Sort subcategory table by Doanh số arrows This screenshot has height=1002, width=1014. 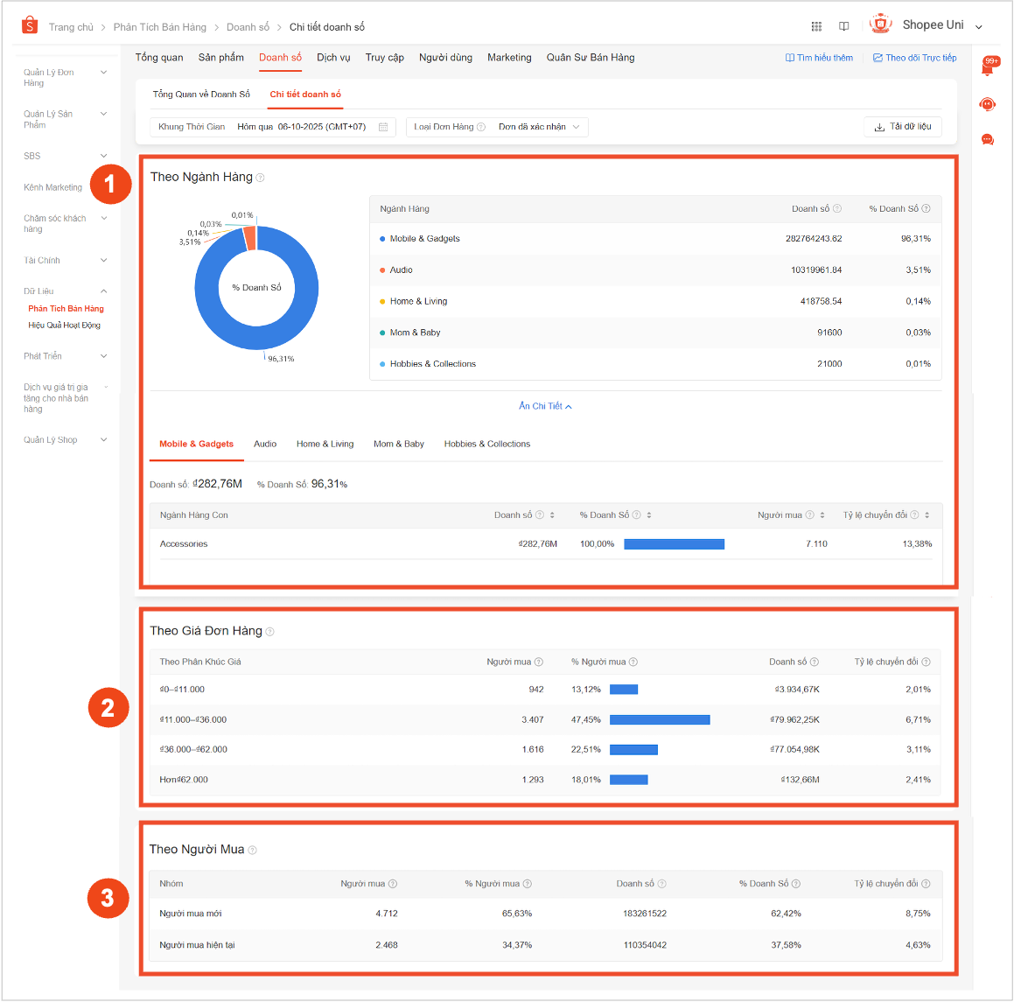point(553,515)
